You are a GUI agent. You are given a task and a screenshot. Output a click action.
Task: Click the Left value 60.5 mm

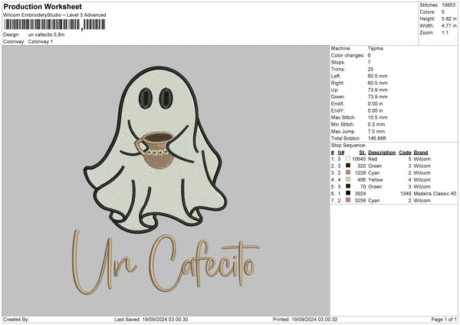click(x=377, y=76)
